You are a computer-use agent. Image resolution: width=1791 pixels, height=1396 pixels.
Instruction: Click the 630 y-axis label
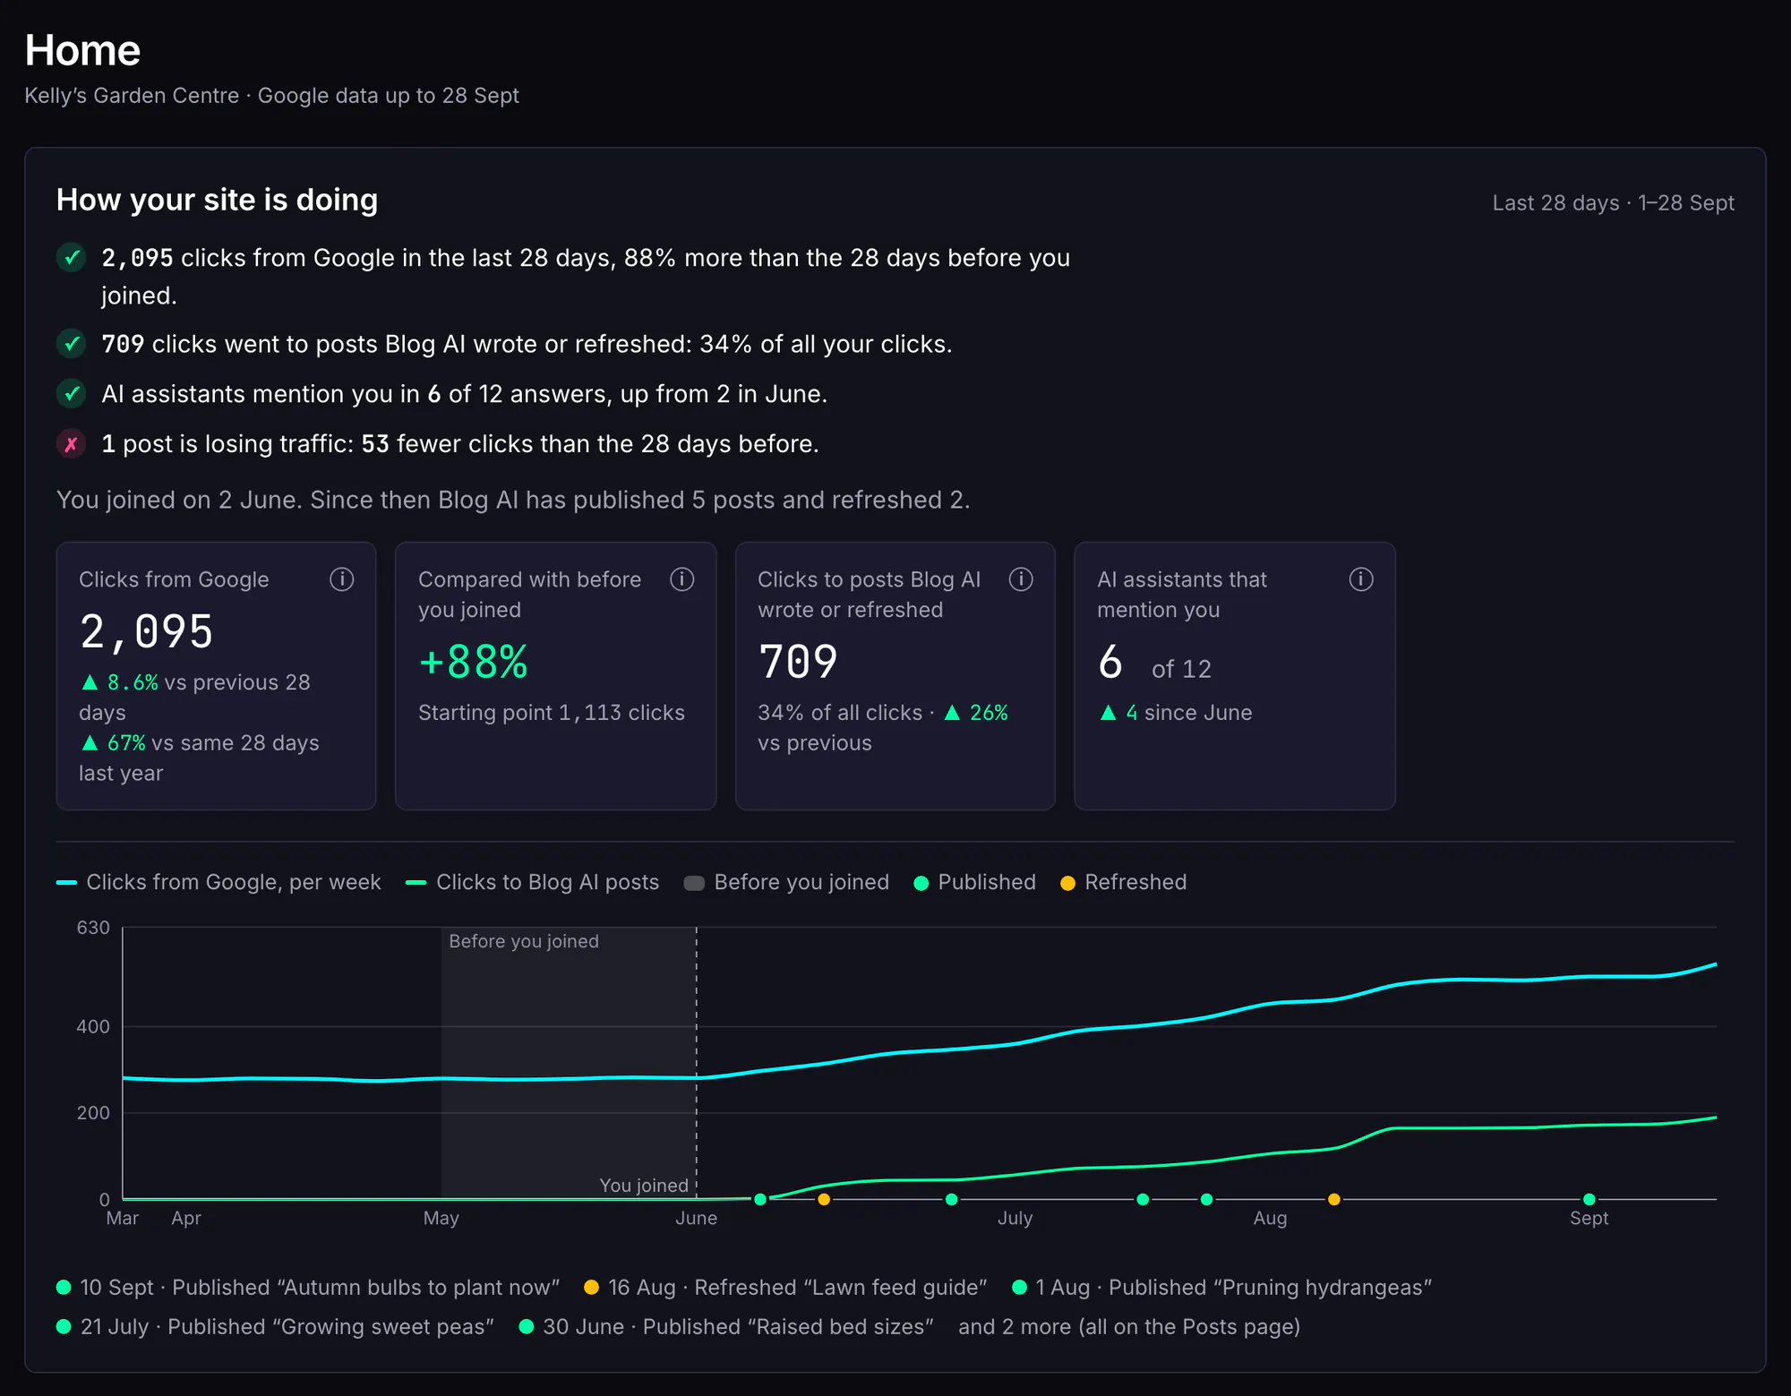pos(93,928)
